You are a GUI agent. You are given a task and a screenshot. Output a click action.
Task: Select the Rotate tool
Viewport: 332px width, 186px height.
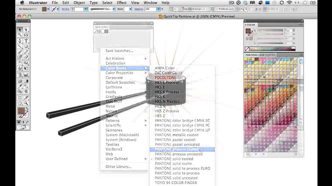(20, 63)
